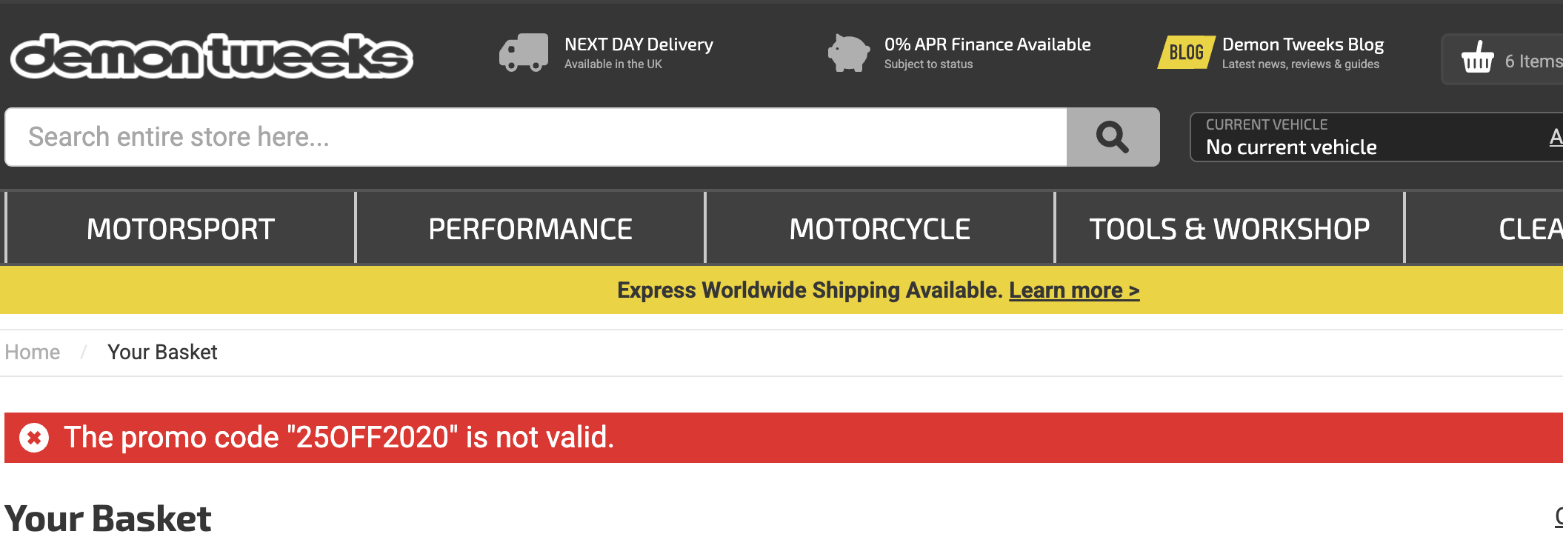Click the Demon Tweeks logo
The image size is (1563, 554).
(x=212, y=56)
